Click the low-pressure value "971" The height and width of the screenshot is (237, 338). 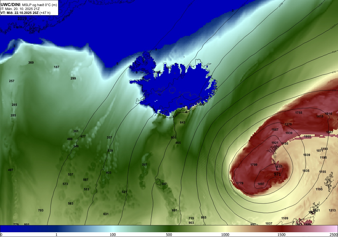[x=277, y=174]
